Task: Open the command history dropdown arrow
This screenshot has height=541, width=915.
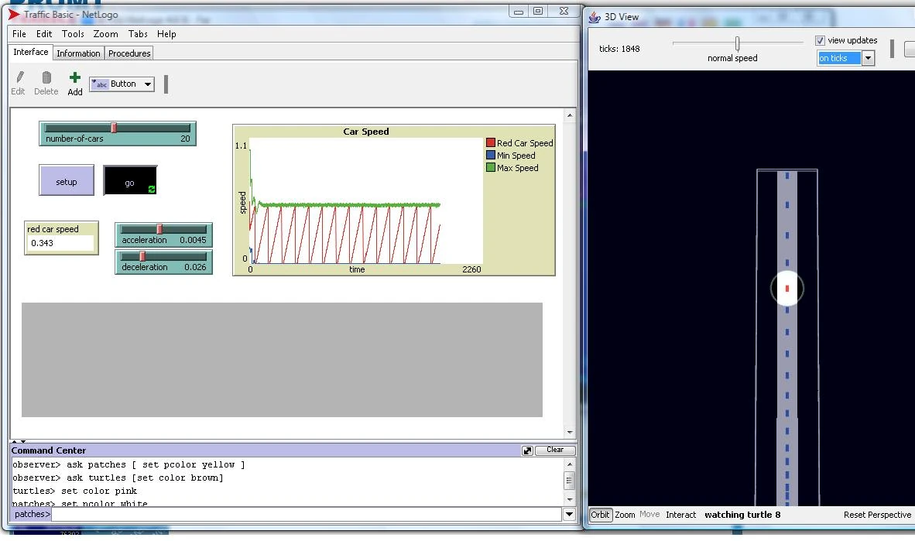Action: tap(569, 514)
